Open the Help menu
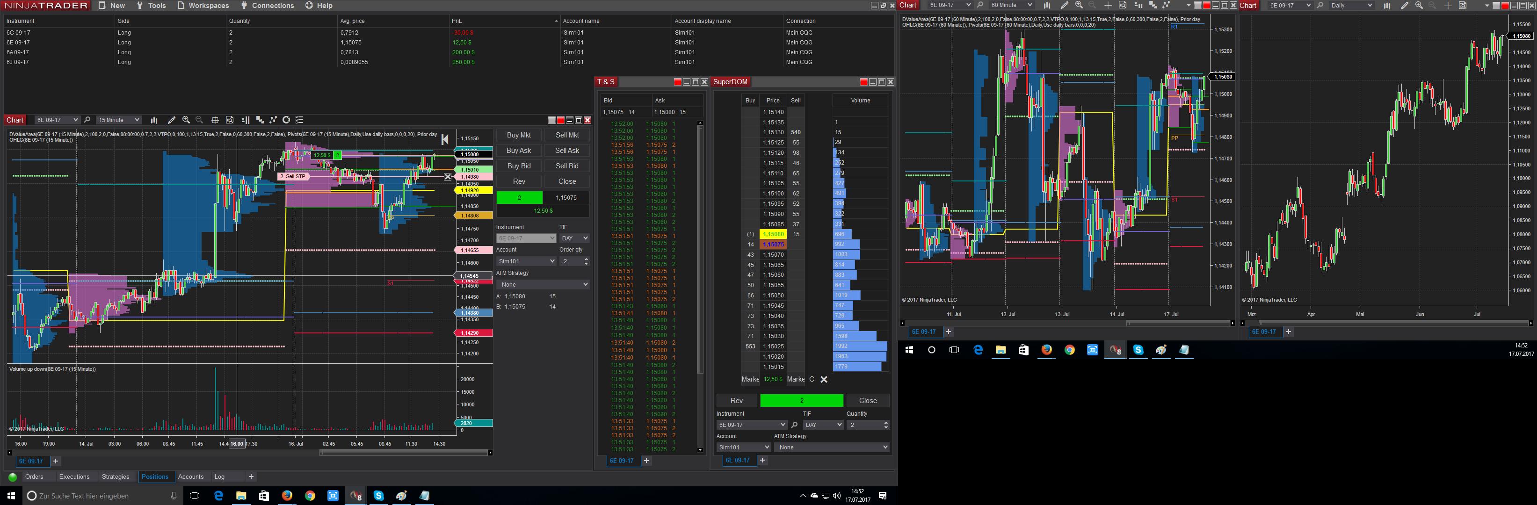1537x505 pixels. (x=319, y=5)
